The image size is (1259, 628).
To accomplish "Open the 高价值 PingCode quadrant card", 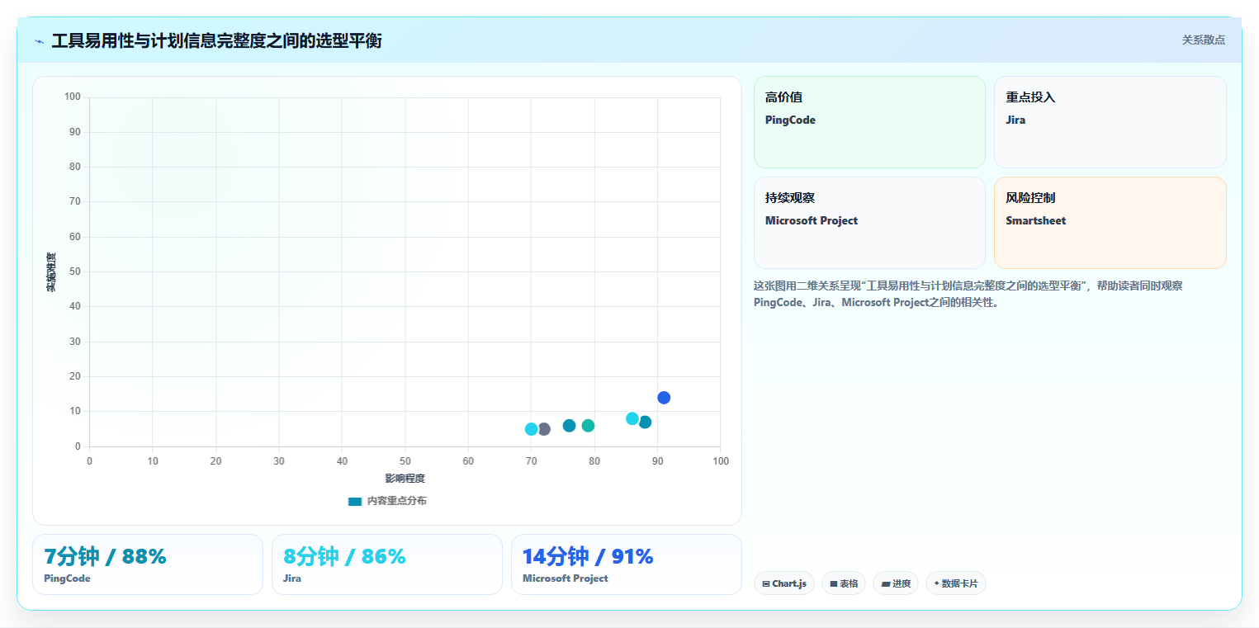I will [x=869, y=122].
